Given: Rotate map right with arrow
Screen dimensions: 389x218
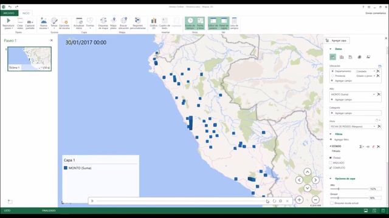Looking at the screenshot, I should [x=315, y=180].
